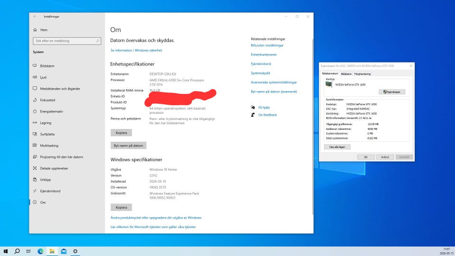
Task: Click DESKTOP-G9LLIQI device name text
Action: (x=163, y=74)
